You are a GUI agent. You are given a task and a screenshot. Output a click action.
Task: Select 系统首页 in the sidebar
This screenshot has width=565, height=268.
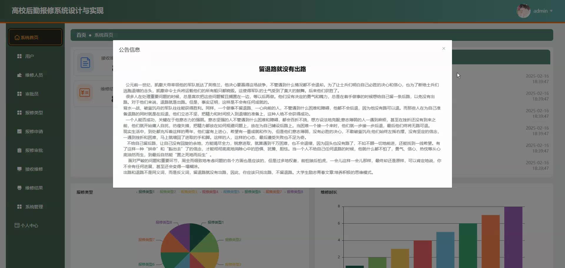(35, 37)
